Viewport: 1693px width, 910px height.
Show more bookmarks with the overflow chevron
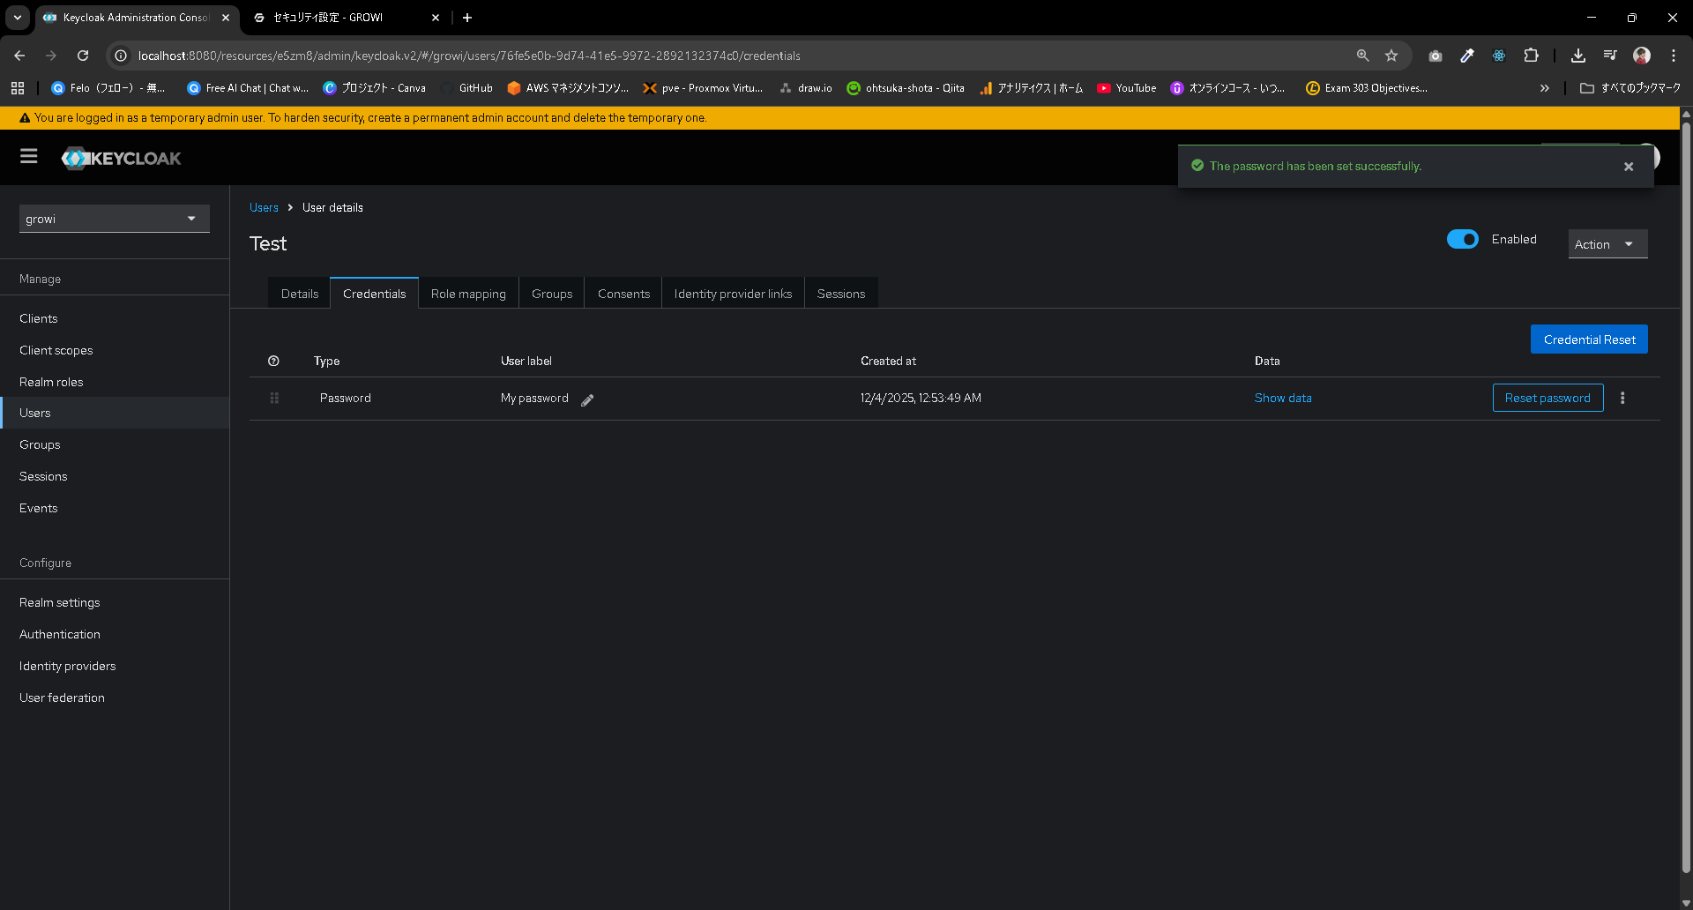[x=1545, y=88]
